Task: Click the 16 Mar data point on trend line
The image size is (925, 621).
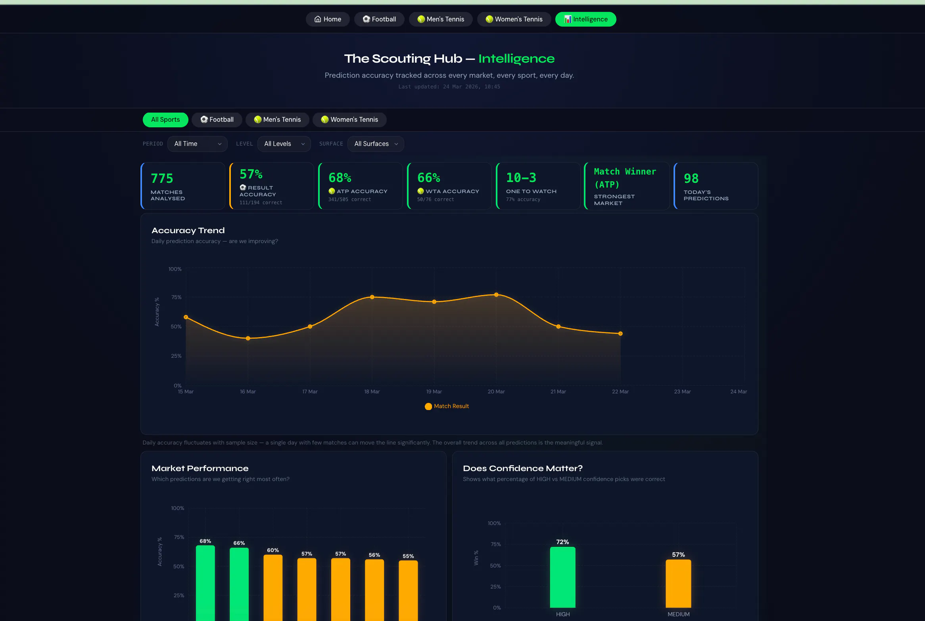Action: click(x=248, y=338)
